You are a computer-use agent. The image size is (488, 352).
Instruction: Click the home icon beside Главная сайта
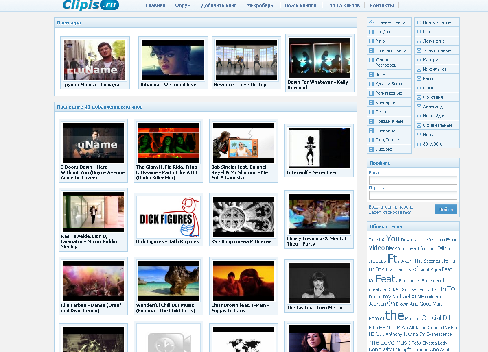coord(371,22)
